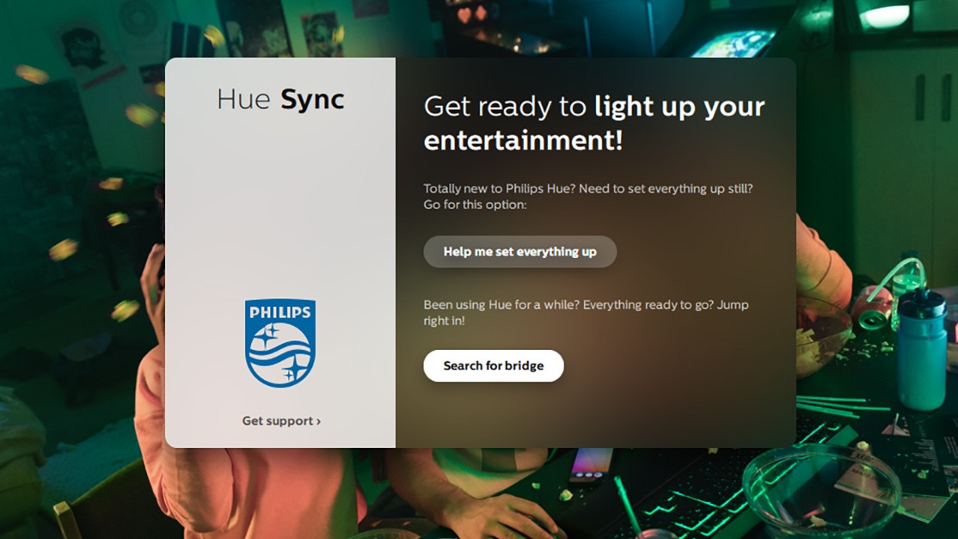The image size is (958, 539).
Task: Click the "Help me set everything up" button
Action: (520, 252)
